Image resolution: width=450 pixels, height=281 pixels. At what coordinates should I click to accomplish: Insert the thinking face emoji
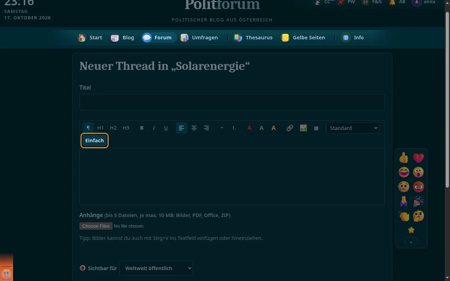[x=418, y=216]
